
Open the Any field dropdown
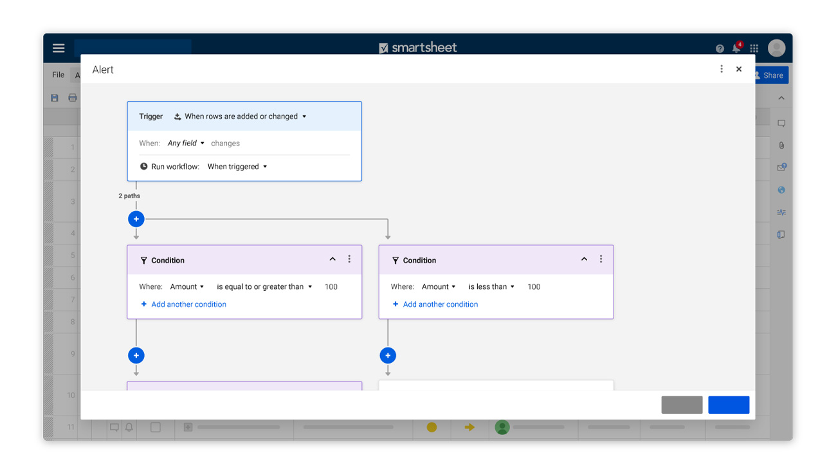(186, 143)
